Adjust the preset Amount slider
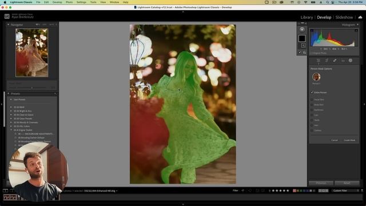366x206 pixels. [32, 88]
